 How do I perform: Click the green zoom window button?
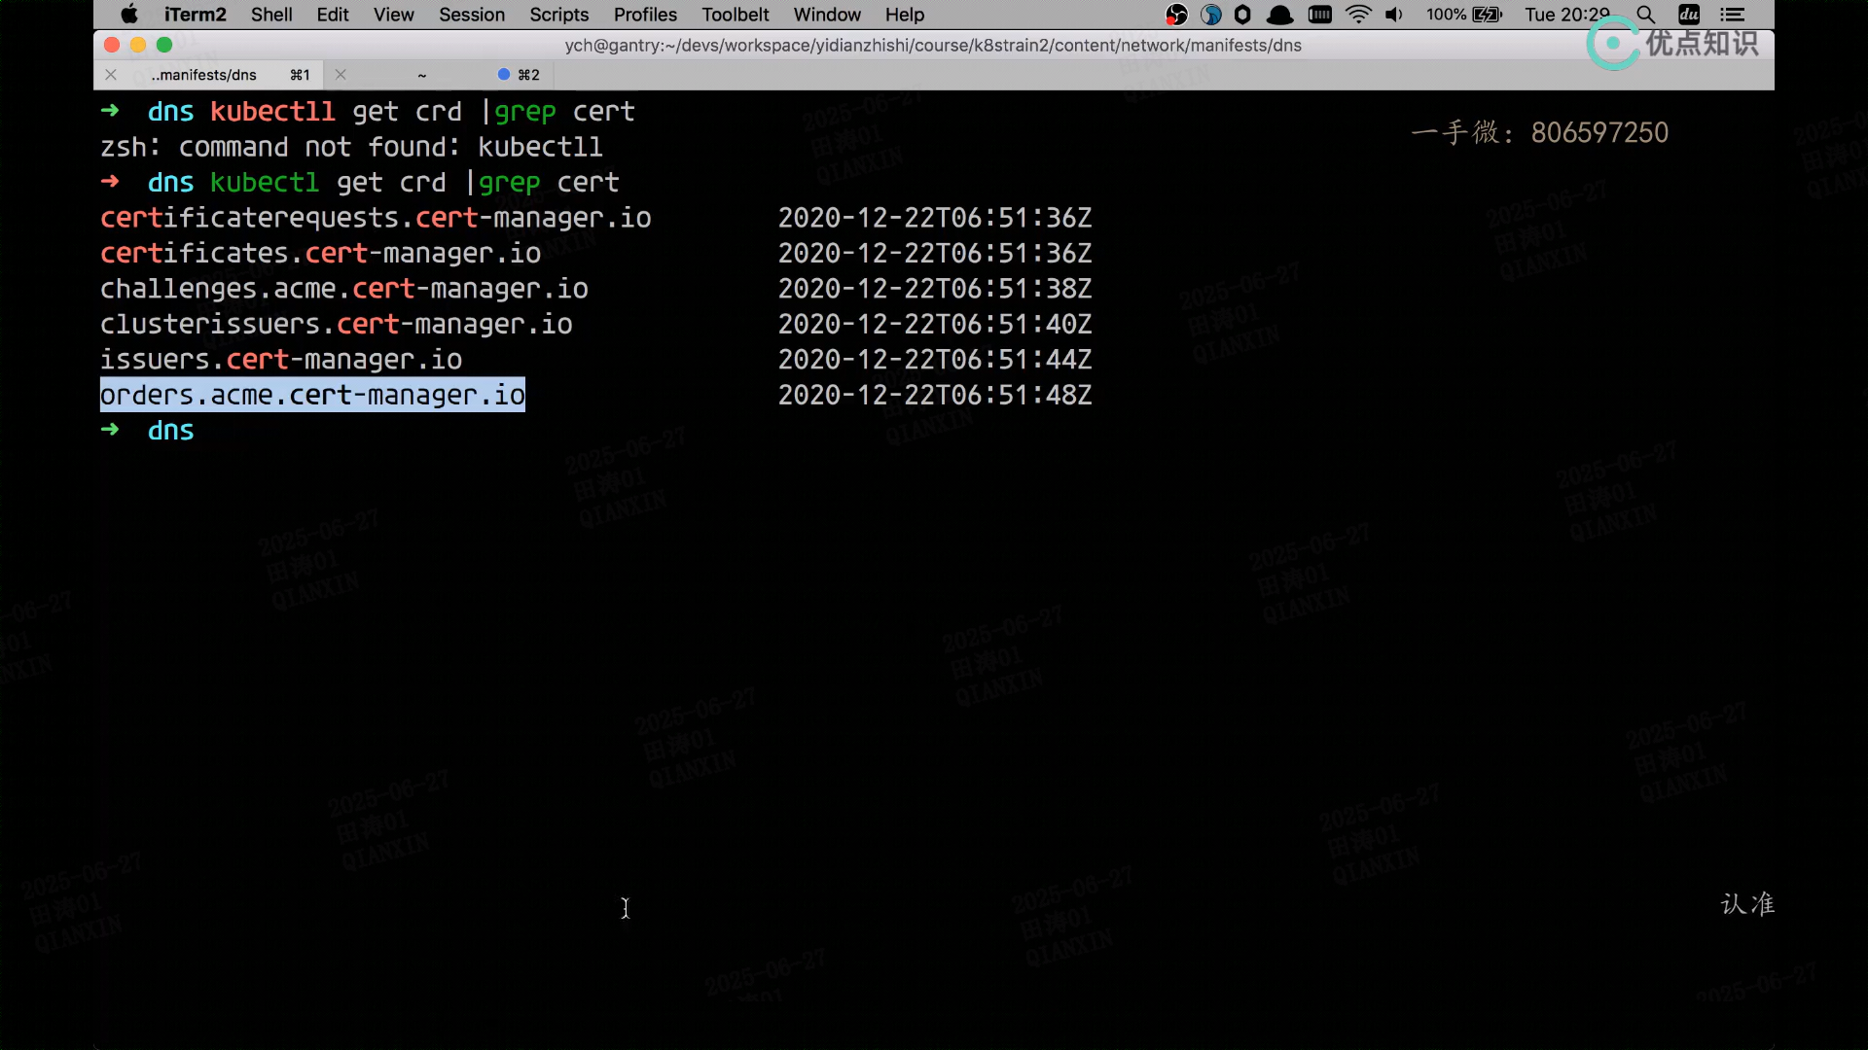(x=164, y=45)
